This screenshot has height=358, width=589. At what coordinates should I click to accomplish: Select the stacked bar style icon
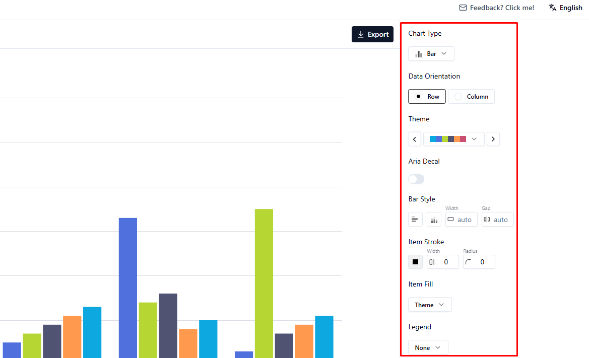point(434,220)
